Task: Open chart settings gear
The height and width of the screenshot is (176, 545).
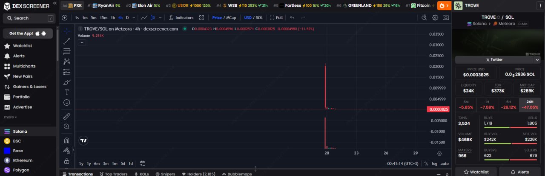Action: click(x=435, y=18)
